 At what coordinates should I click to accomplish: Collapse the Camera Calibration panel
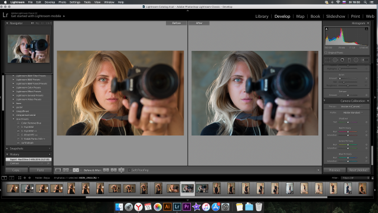click(368, 101)
